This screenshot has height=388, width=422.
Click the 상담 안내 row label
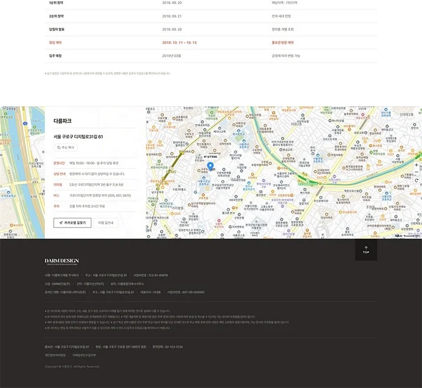(59, 174)
